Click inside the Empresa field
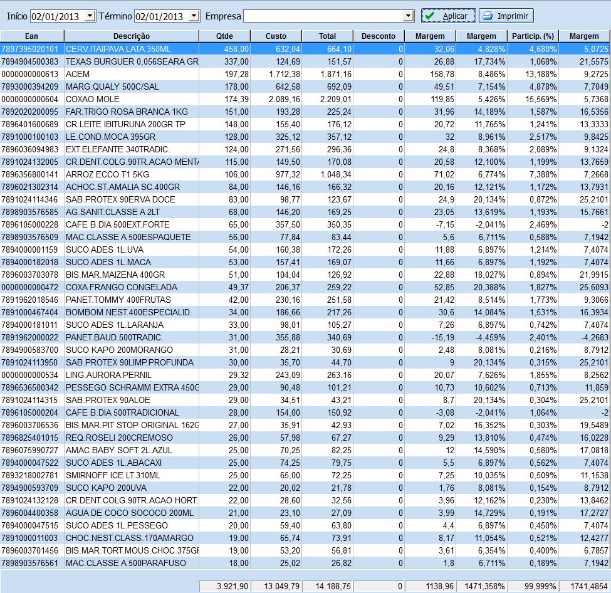 [x=323, y=16]
